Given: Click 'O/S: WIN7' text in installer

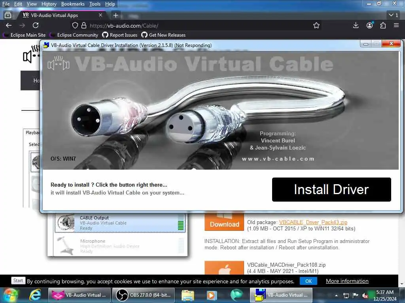Looking at the screenshot, I should pyautogui.click(x=63, y=159).
